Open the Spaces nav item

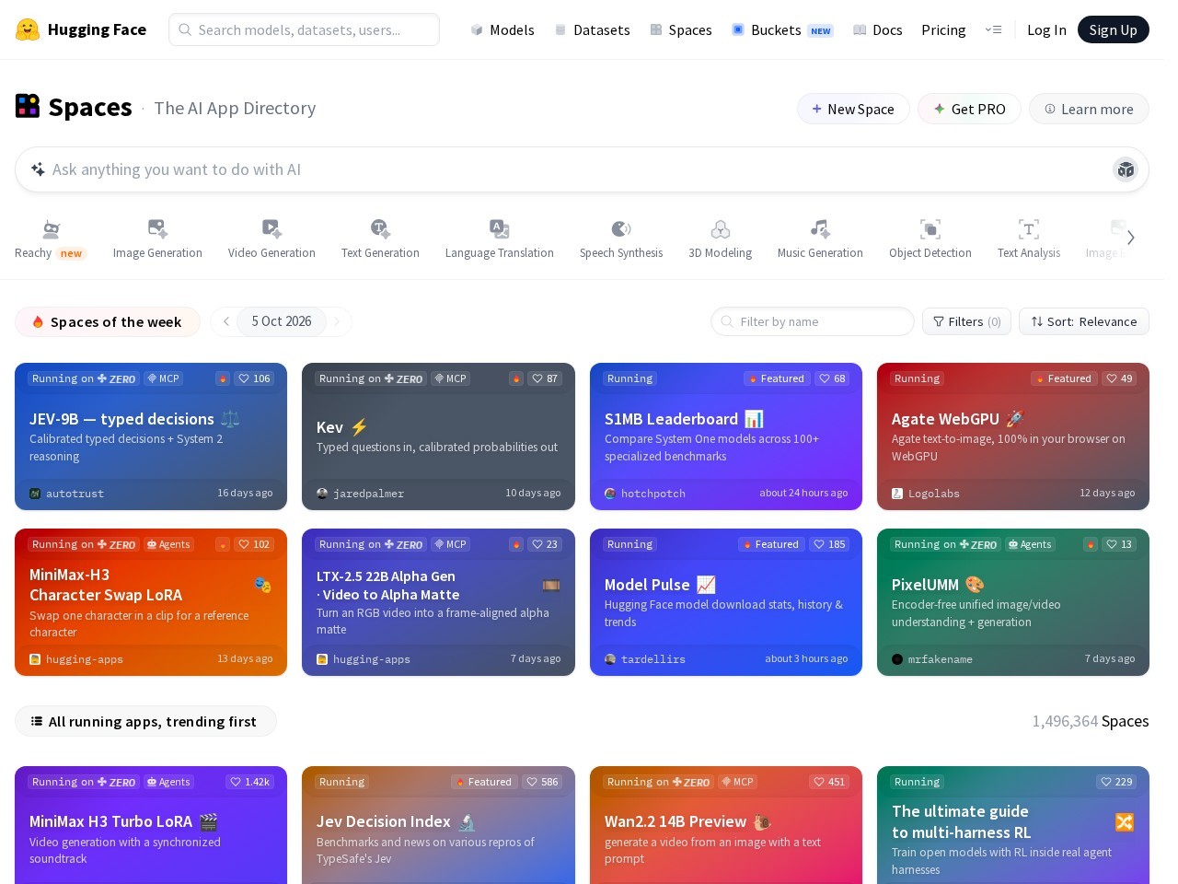tap(680, 29)
